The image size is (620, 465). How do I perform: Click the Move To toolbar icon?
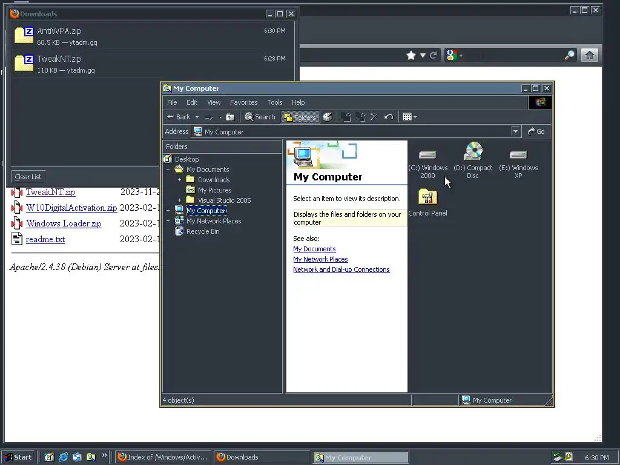346,117
